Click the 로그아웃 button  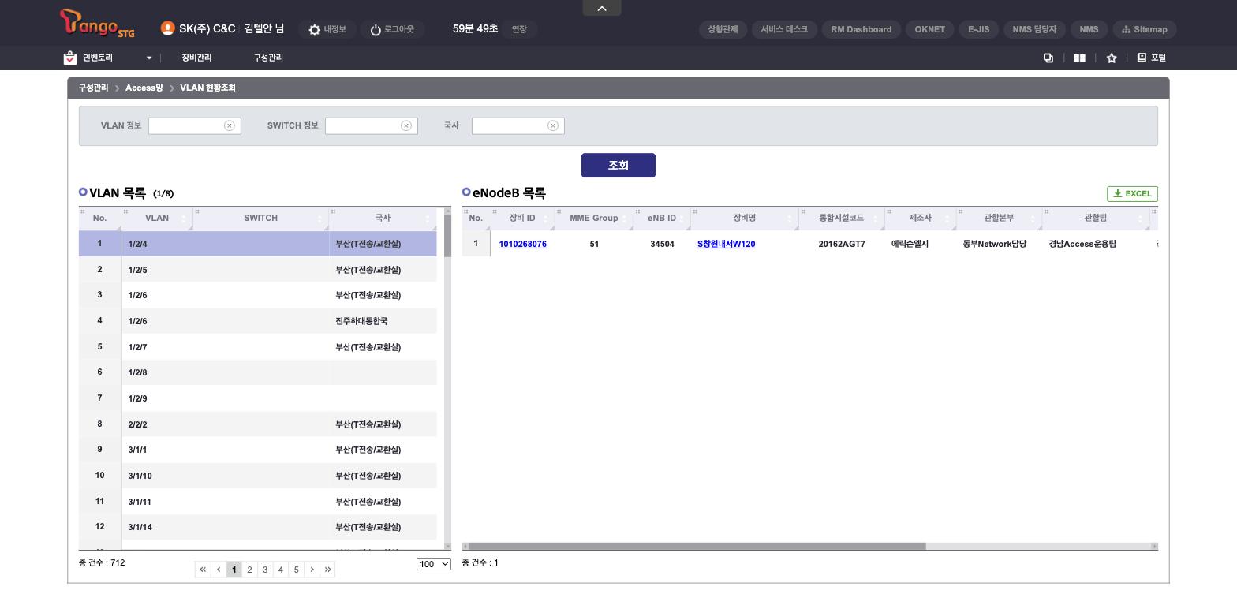point(392,29)
